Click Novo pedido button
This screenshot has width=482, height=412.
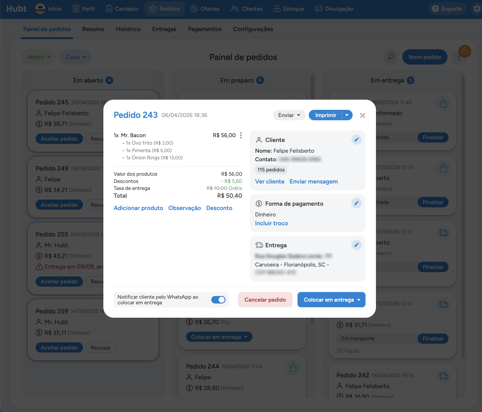[425, 57]
